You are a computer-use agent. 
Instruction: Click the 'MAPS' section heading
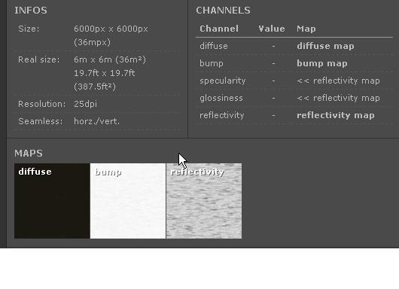coord(29,154)
